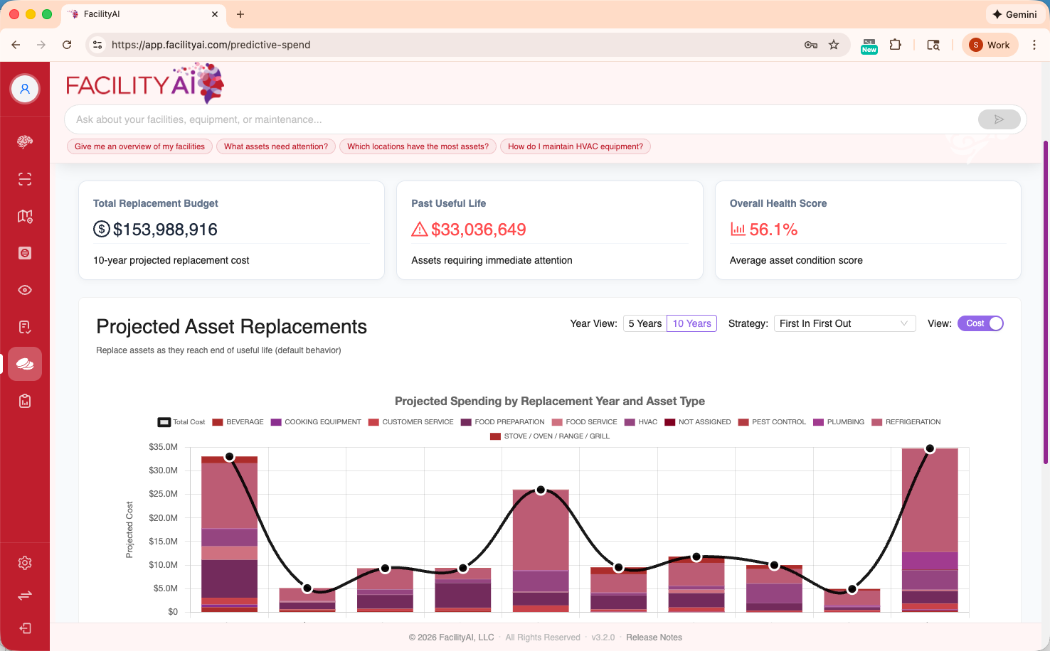
Task: Open the locations map icon in the sidebar
Action: pos(25,216)
